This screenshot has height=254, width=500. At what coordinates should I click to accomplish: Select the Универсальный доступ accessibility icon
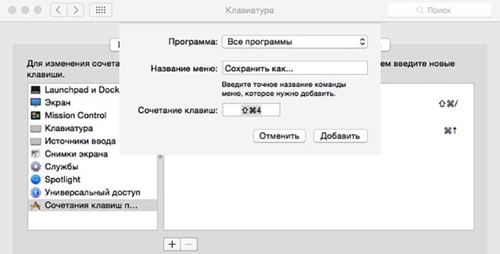coord(35,192)
